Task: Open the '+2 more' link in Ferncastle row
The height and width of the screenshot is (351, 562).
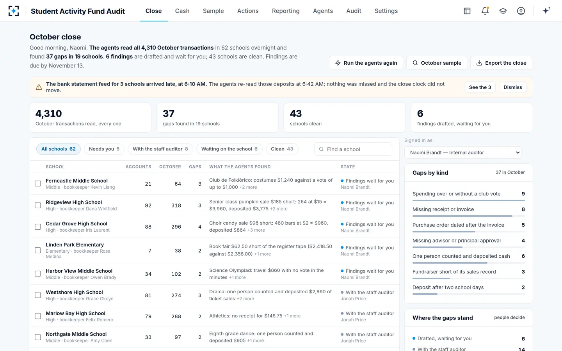Action: (248, 187)
